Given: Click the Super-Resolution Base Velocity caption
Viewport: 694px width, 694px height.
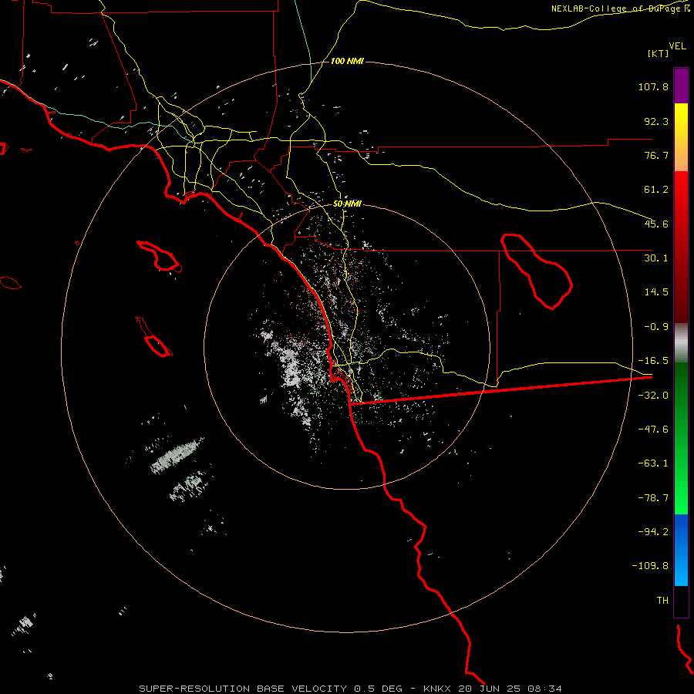Looking at the screenshot, I should click(x=351, y=689).
